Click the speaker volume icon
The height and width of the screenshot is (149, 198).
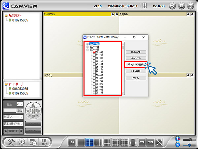pos(178,145)
